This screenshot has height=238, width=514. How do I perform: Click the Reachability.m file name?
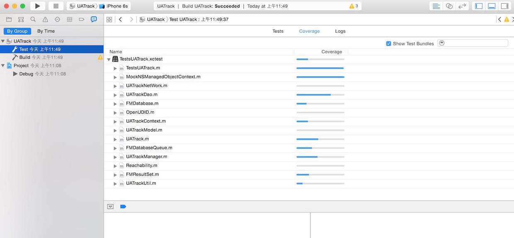click(142, 166)
